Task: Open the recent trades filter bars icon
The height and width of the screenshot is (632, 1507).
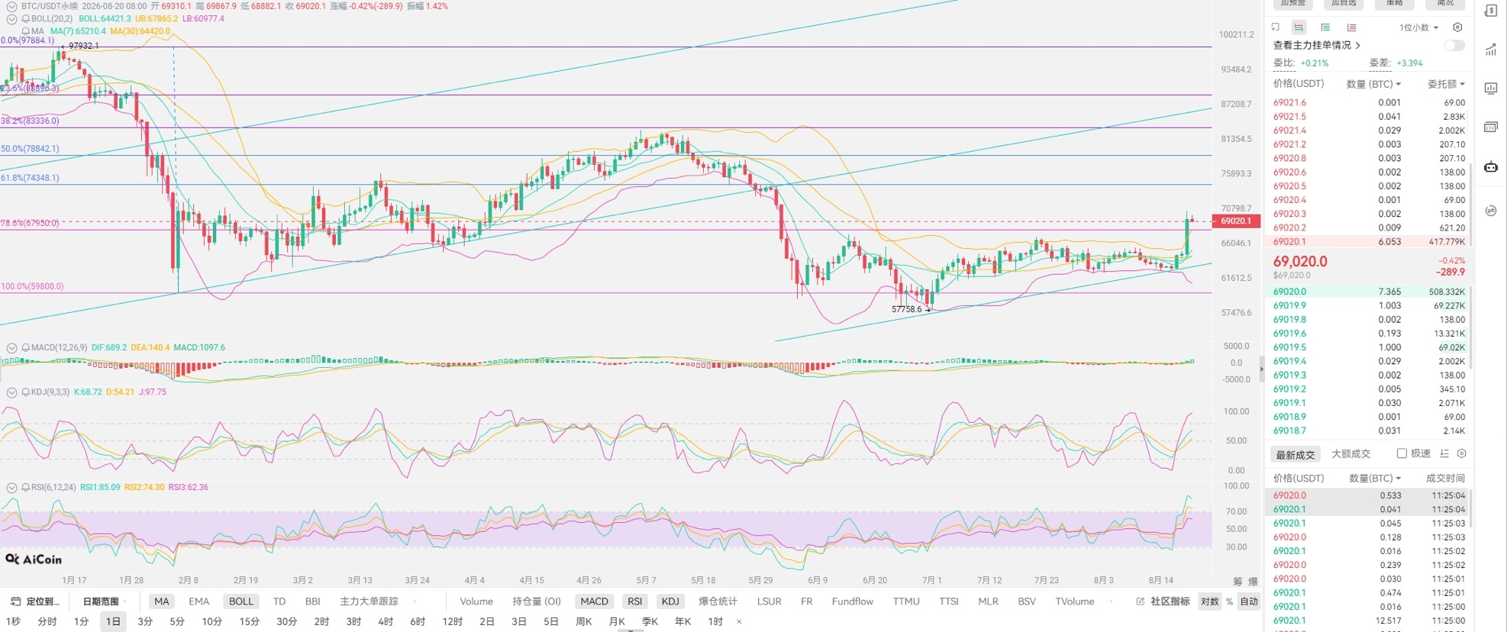Action: tap(1444, 453)
